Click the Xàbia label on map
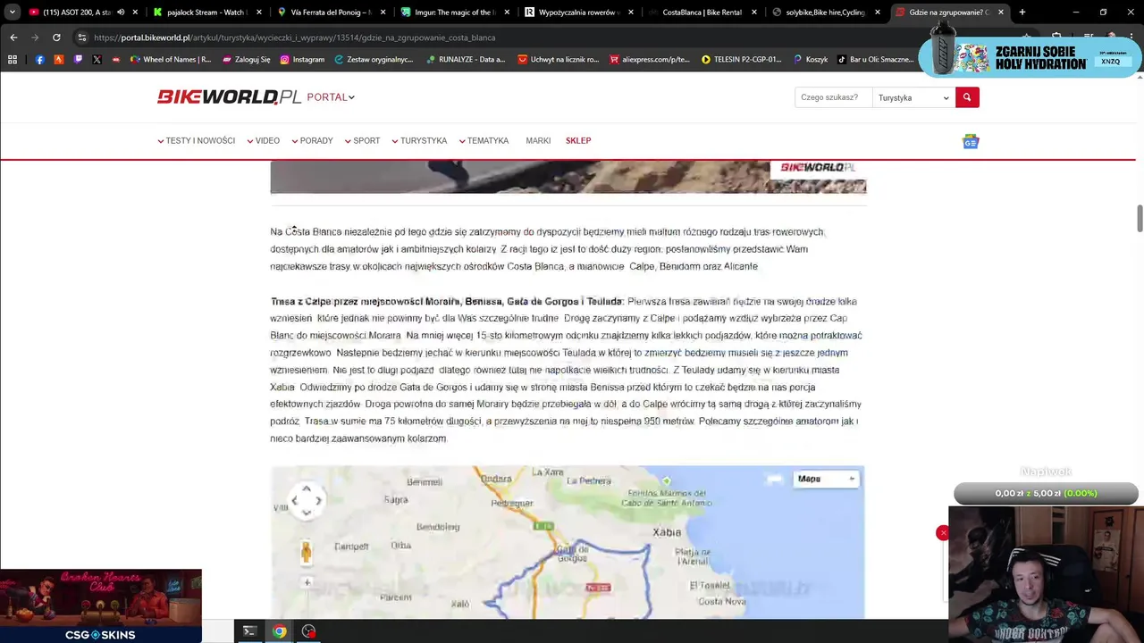This screenshot has width=1144, height=643. click(x=667, y=532)
